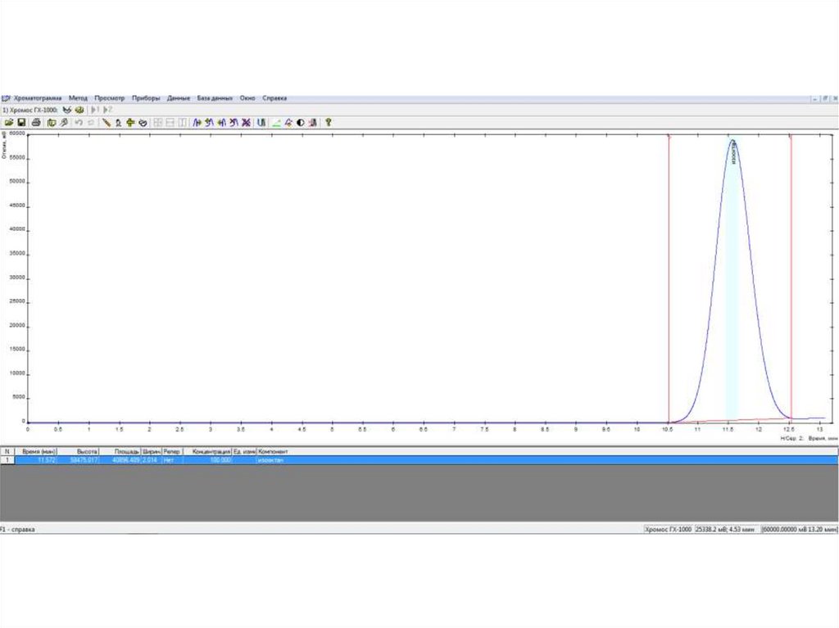Click the Компонент column header

pyautogui.click(x=274, y=451)
